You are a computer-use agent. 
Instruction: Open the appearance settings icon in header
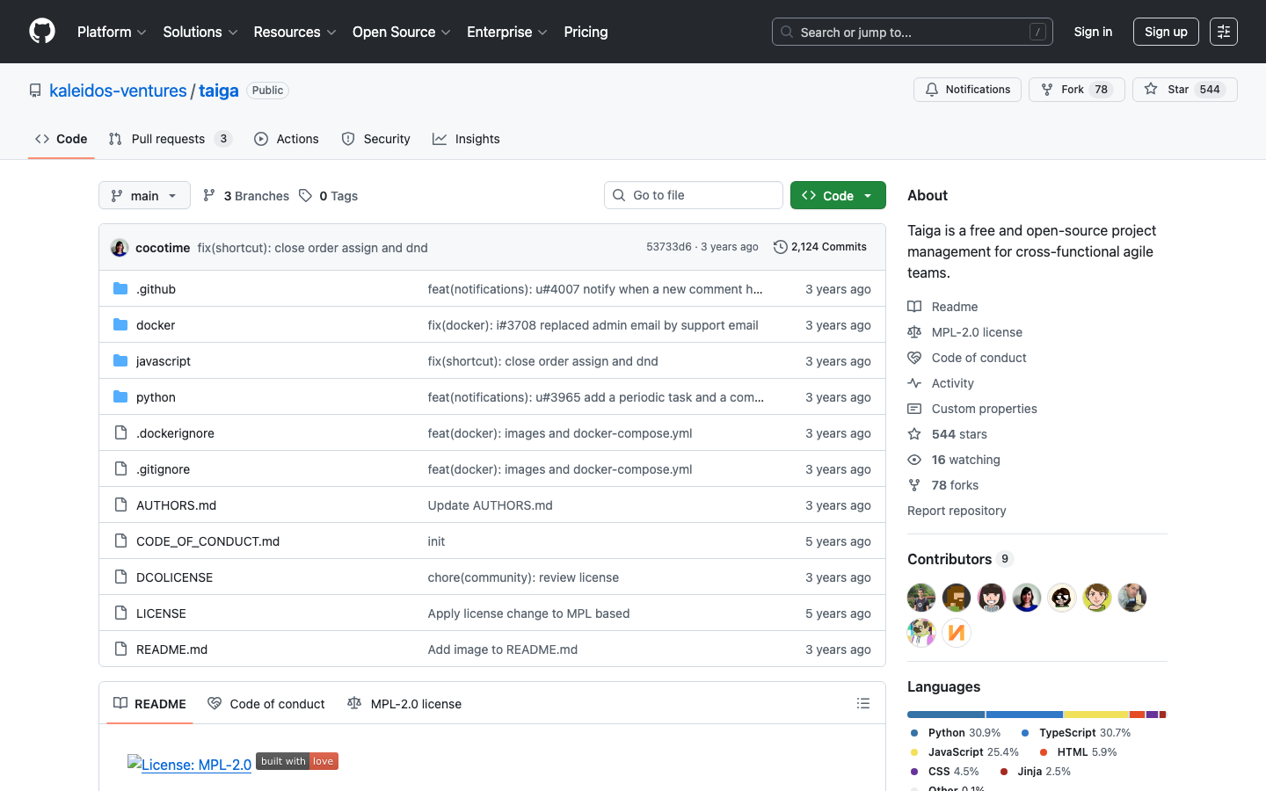click(x=1223, y=32)
